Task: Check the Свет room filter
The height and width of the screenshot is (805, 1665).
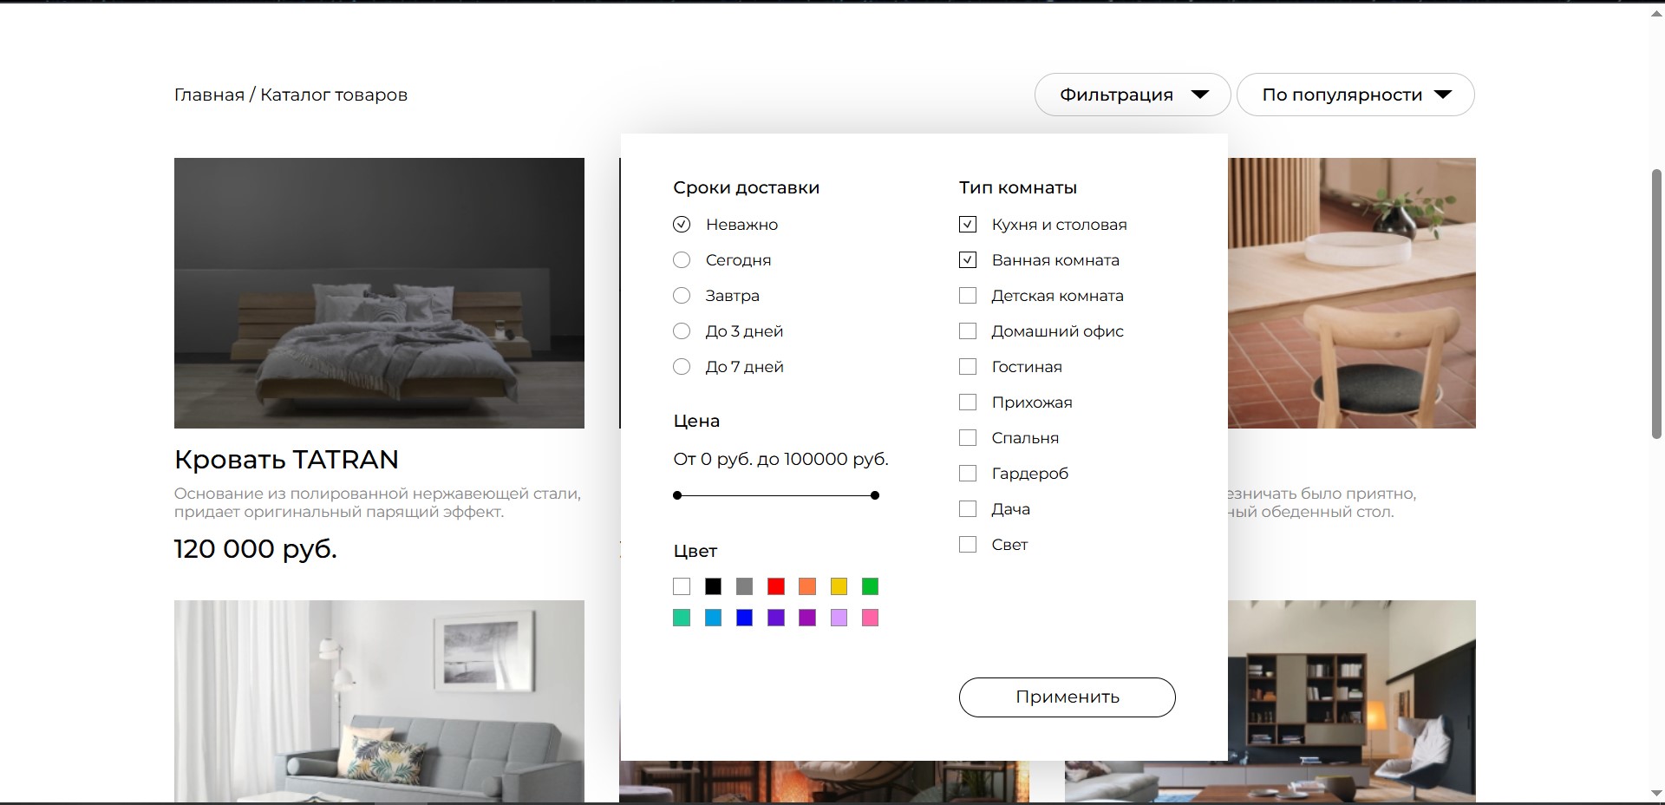Action: tap(968, 545)
